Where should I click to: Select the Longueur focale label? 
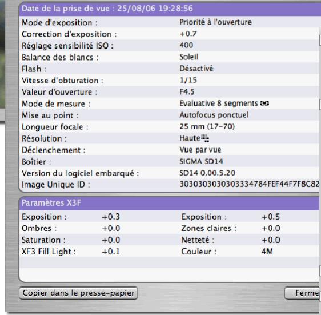click(x=55, y=127)
